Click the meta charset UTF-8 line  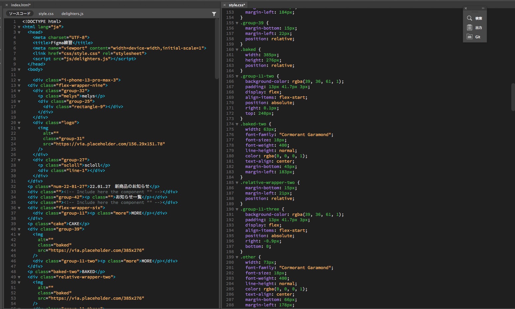tap(61, 38)
